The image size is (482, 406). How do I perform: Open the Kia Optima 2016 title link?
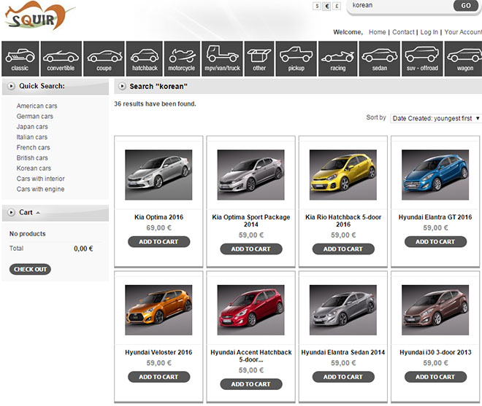[x=158, y=217]
